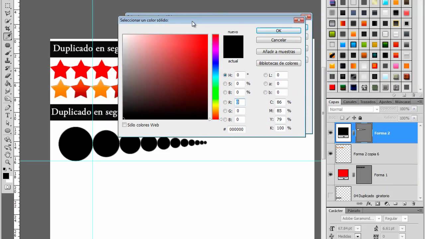
Task: Open the 67.84 pt font size dropdown
Action: click(358, 229)
